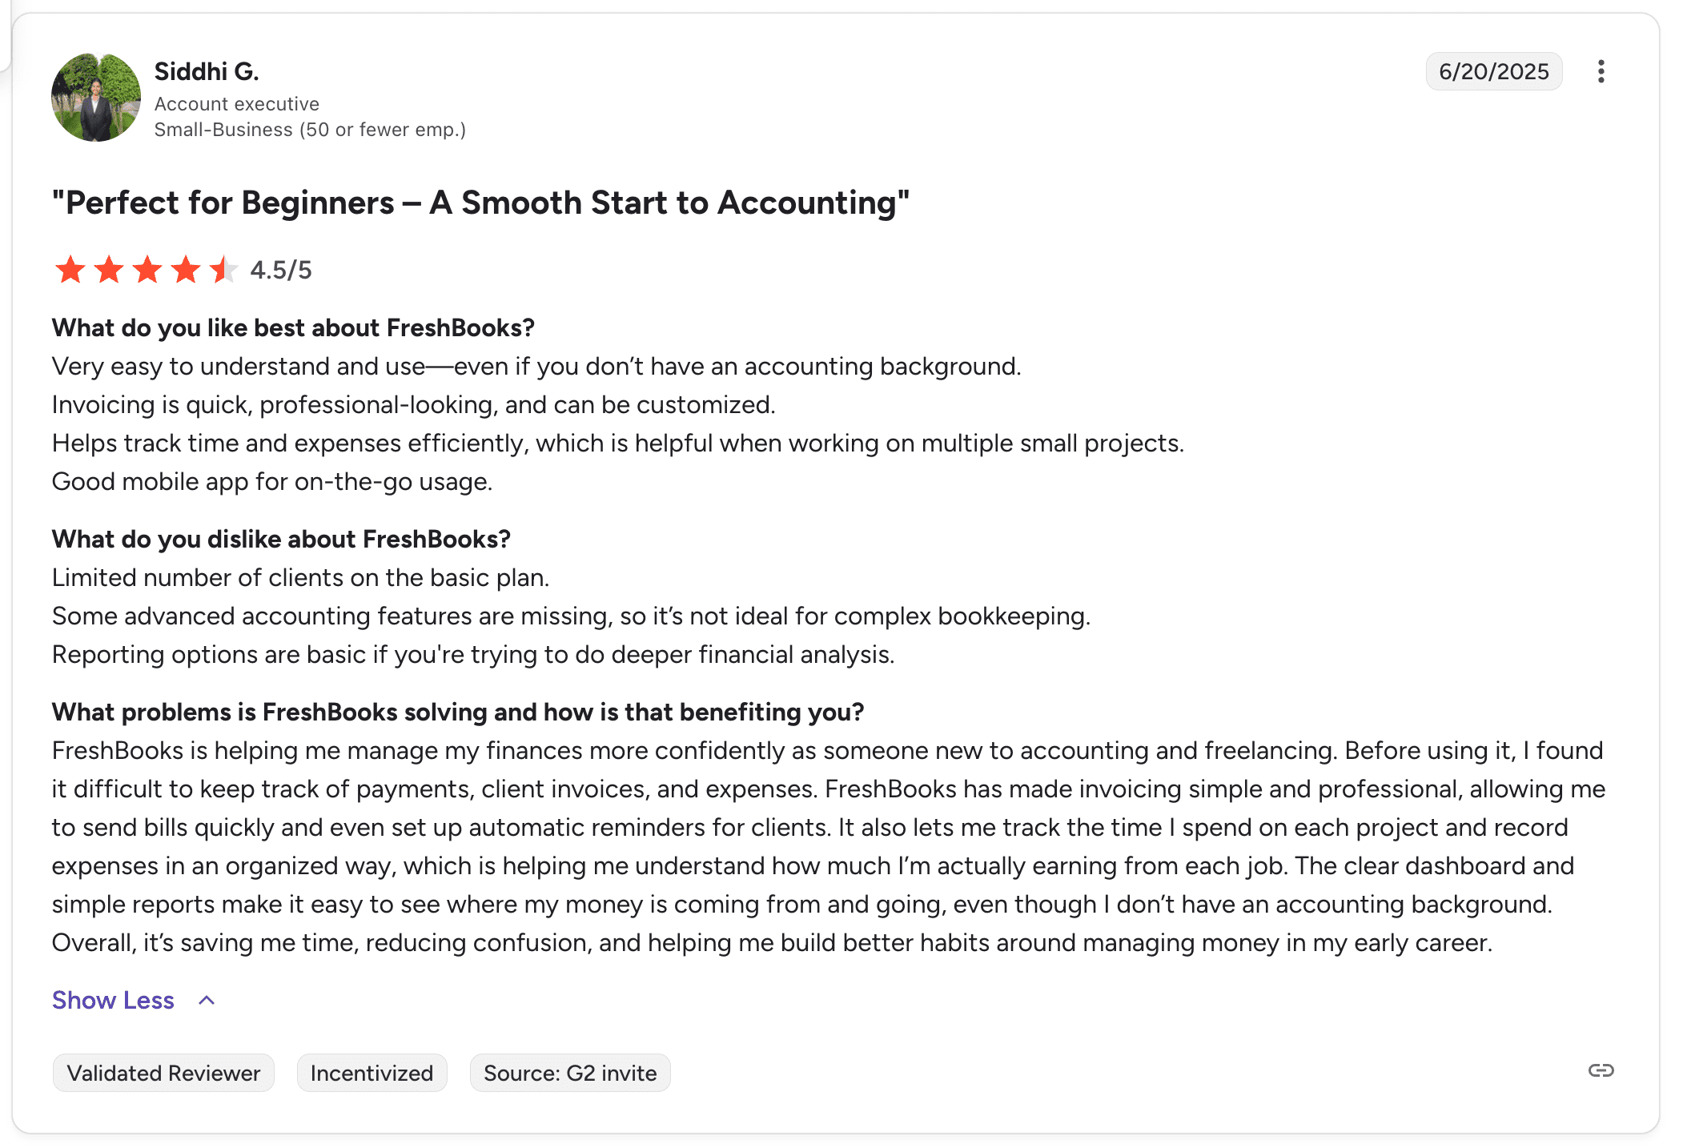Click the Source: G2 invite tag

tap(570, 1073)
